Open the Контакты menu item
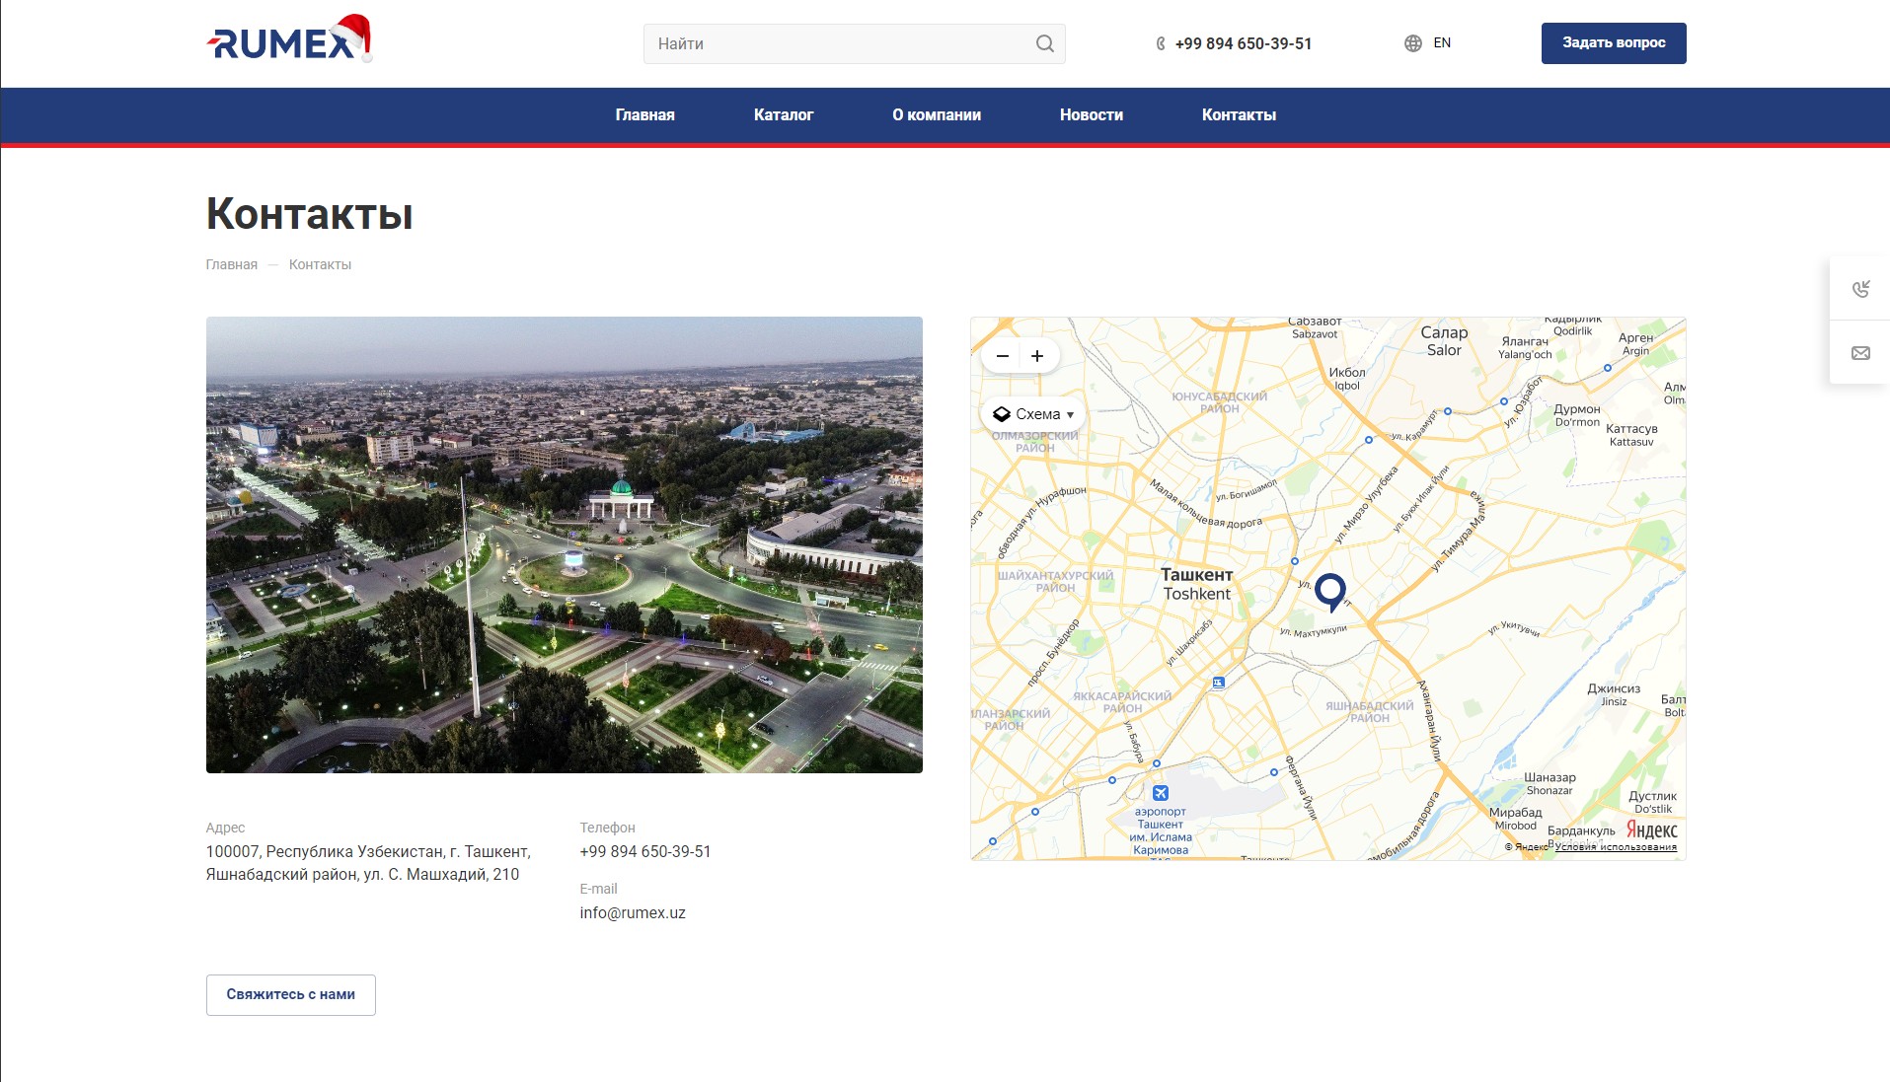Screen dimensions: 1890x1082 pyautogui.click(x=1239, y=115)
